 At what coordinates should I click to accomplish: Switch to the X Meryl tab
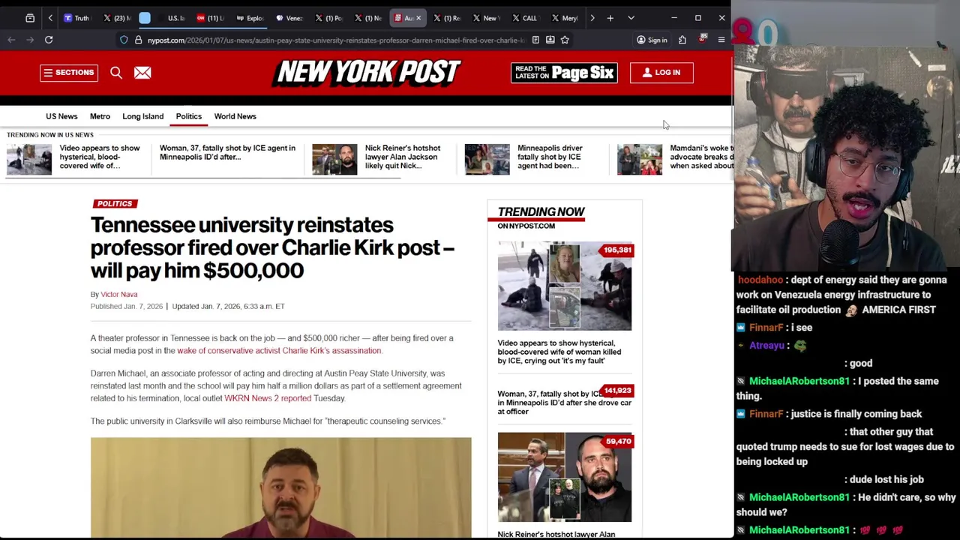coord(564,18)
